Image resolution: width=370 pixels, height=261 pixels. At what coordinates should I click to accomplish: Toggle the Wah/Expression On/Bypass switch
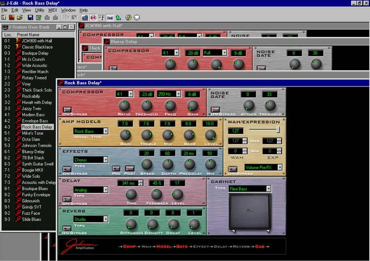coord(233,169)
